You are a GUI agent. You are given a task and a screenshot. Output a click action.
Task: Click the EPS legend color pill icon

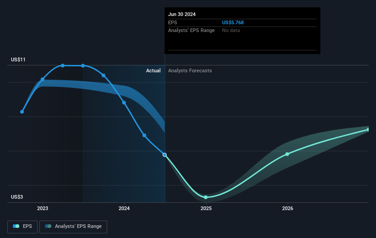(16, 226)
